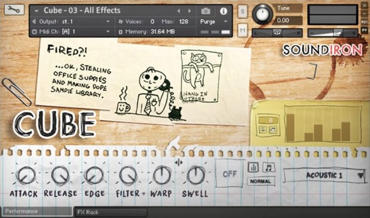Toggle the OFF switch box
The height and width of the screenshot is (218, 370).
click(x=230, y=174)
